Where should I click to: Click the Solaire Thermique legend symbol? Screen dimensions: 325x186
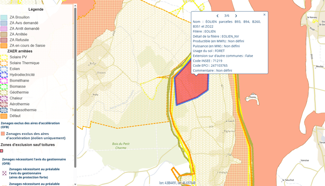[x=4, y=63]
